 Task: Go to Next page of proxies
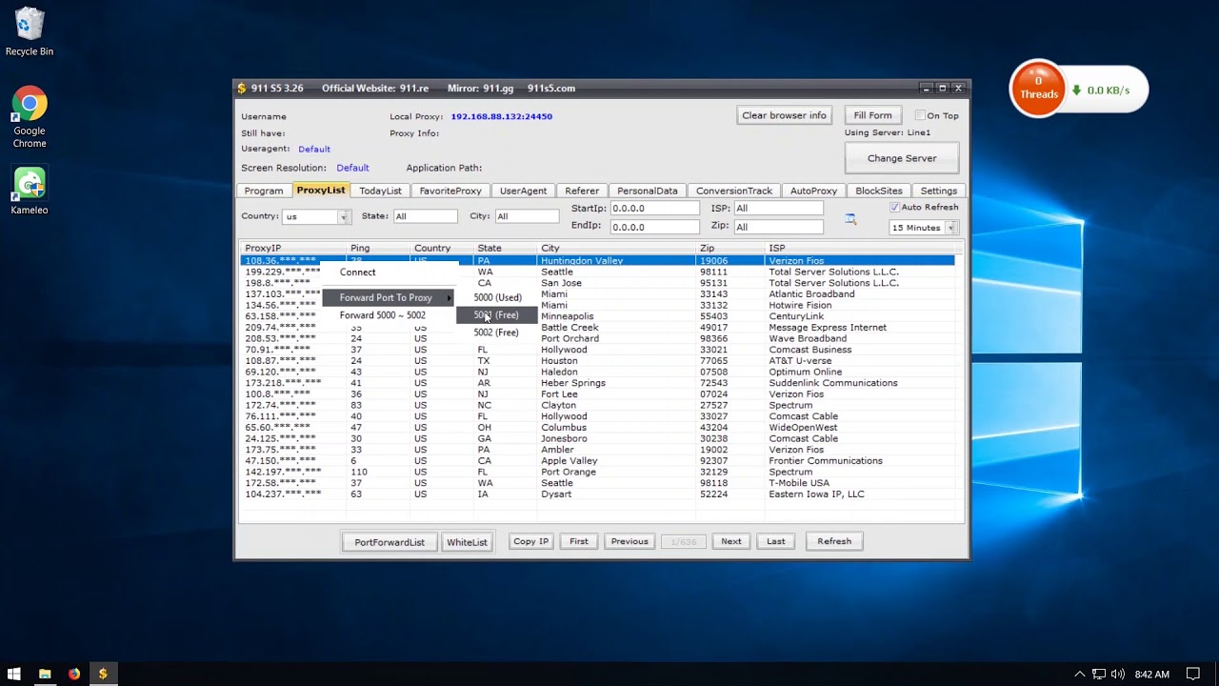731,541
